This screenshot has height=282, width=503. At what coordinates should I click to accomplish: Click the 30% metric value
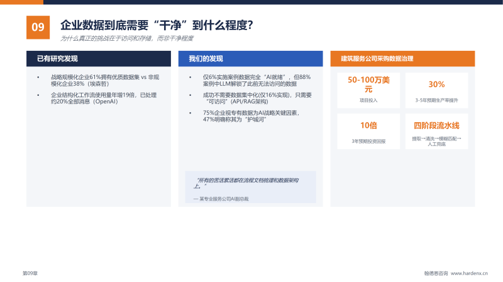coord(436,85)
